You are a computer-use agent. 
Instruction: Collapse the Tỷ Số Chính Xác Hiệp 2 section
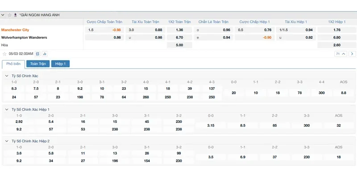click(x=6, y=141)
